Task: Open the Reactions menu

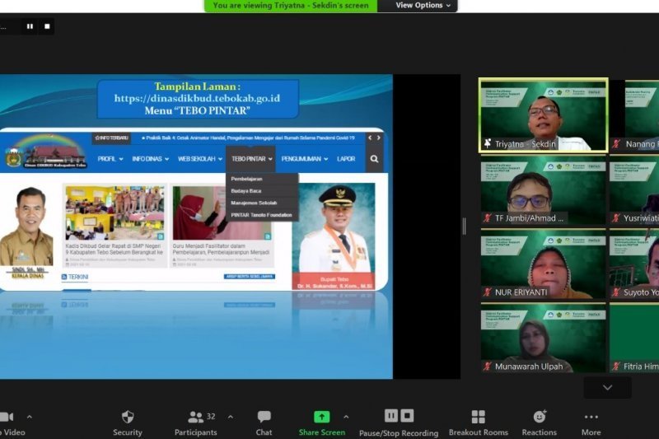Action: tap(539, 418)
